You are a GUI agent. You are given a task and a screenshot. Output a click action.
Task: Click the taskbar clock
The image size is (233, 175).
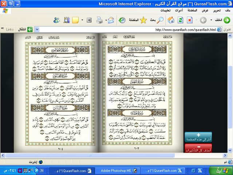(x=9, y=171)
